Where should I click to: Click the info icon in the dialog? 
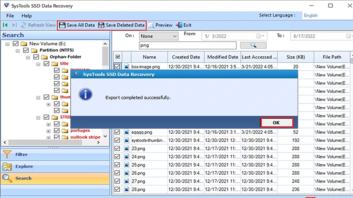[x=85, y=95]
